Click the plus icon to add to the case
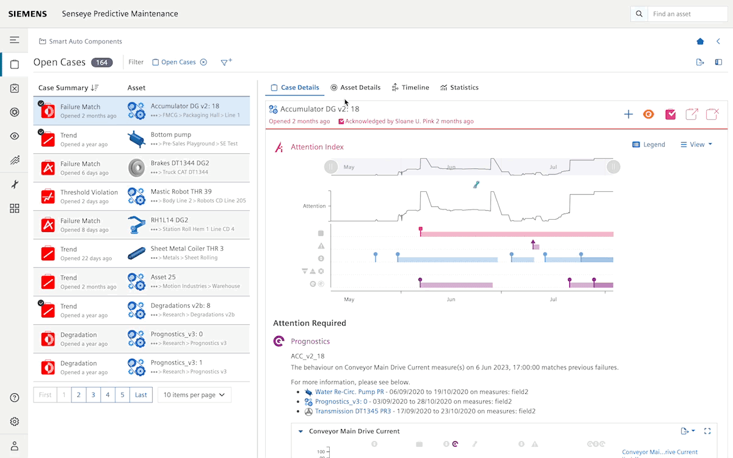 (629, 114)
